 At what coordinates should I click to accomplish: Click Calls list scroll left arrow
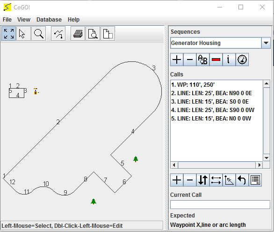174,165
